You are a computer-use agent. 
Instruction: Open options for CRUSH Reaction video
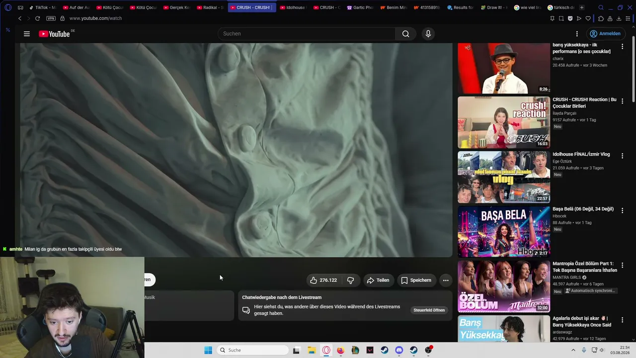[622, 101]
